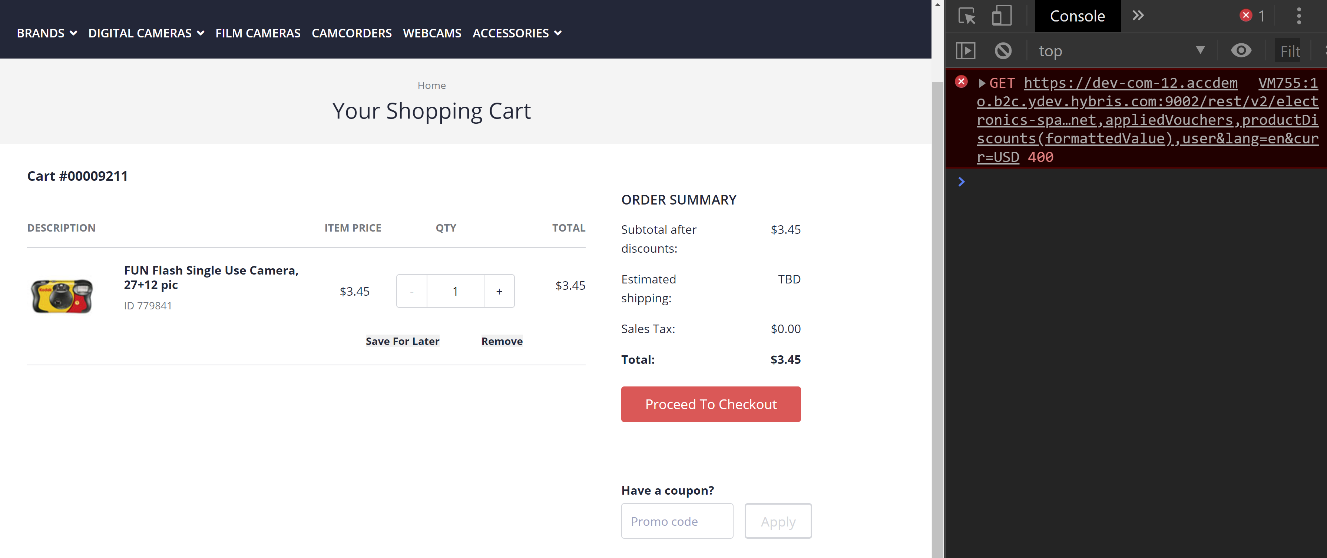Reveal hidden DevTools panels with the chevron
The height and width of the screenshot is (558, 1327).
[x=1138, y=16]
